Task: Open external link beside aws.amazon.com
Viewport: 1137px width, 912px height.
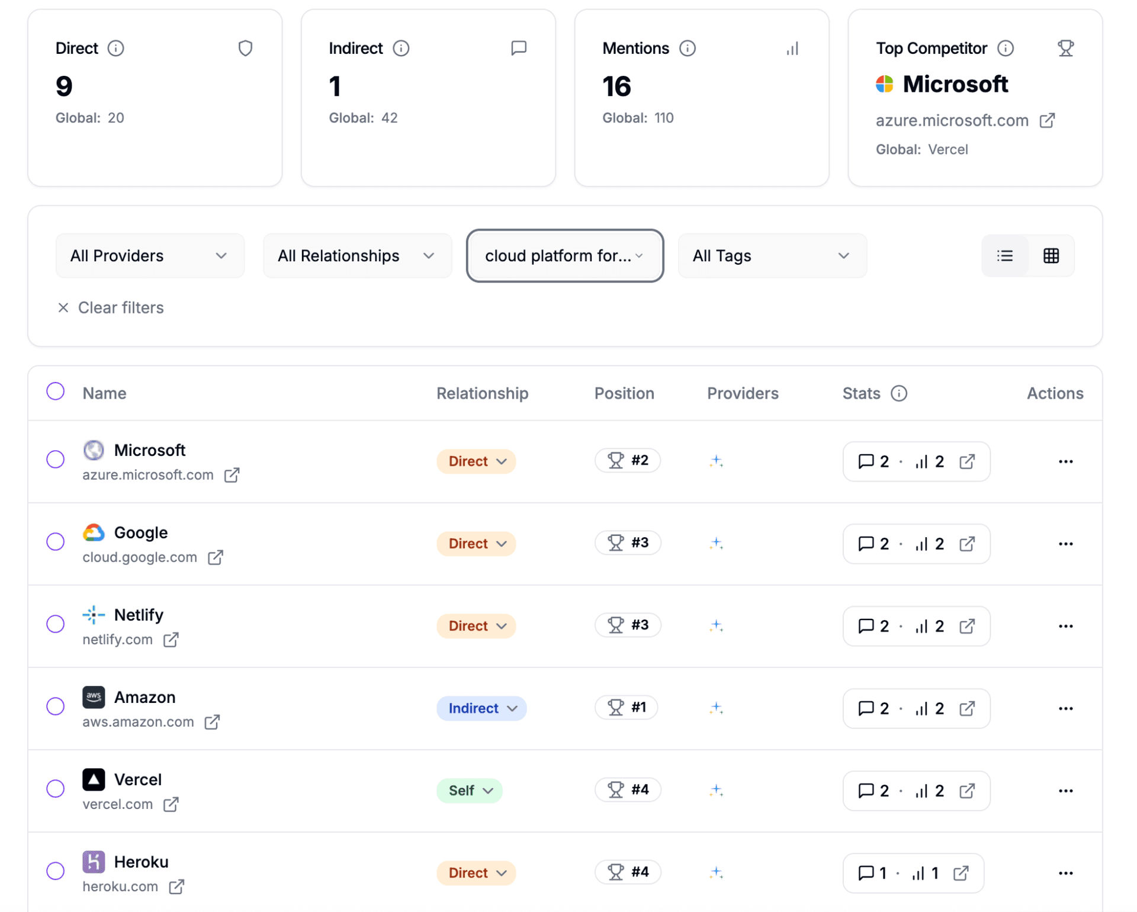Action: tap(212, 722)
